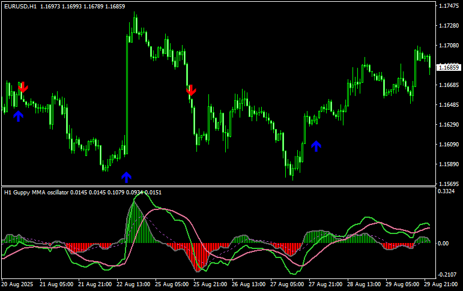The width and height of the screenshot is (463, 291).
Task: Click the current price tag 1.16859
Action: [449, 68]
